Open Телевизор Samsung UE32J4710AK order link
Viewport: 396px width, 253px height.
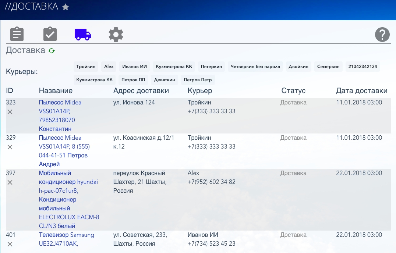[x=66, y=235]
